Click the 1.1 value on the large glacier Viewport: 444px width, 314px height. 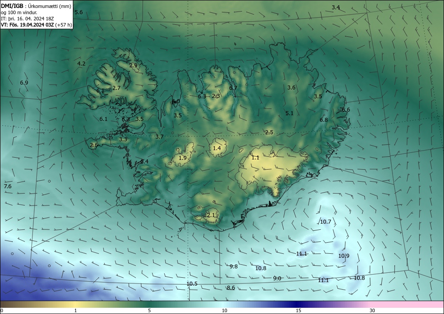pyautogui.click(x=255, y=158)
